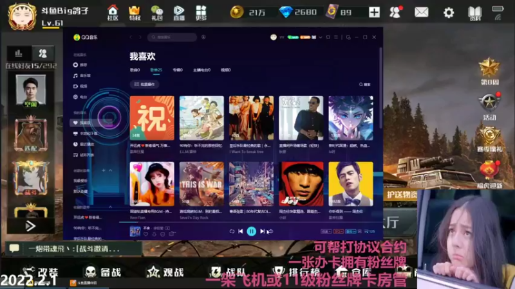Open the 观战 bottom menu item
The width and height of the screenshot is (515, 289).
coord(166,272)
